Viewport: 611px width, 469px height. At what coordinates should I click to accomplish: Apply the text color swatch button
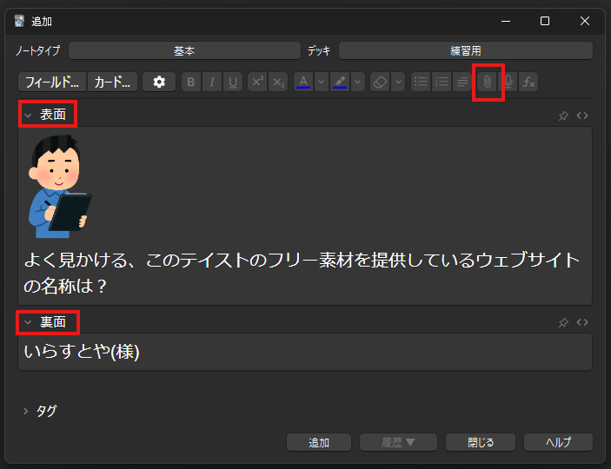[303, 82]
